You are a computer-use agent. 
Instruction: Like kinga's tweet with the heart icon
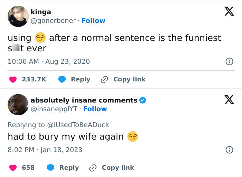[x=13, y=79]
